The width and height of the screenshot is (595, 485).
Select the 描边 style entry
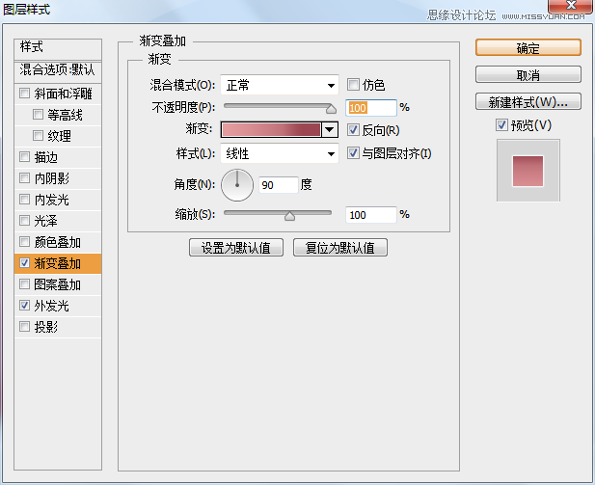point(45,157)
